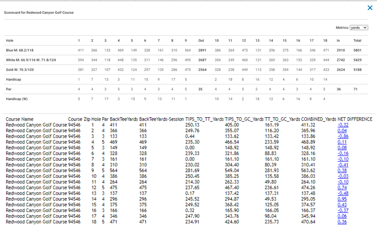Screen dimensions: 377x230
Task: Open hole 10 net difference link -0.03
Action: (x=343, y=176)
